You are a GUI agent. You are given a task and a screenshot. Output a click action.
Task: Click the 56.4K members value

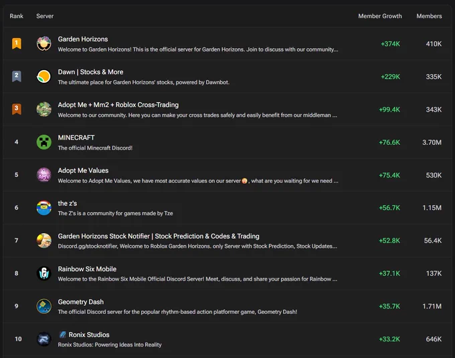433,240
